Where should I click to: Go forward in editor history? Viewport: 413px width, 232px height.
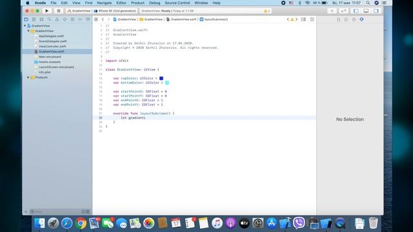[108, 19]
